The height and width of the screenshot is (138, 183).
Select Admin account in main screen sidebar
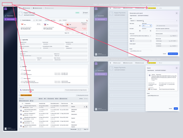pyautogui.click(x=10, y=19)
